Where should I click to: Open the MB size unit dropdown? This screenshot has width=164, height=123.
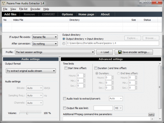[x=118, y=108]
